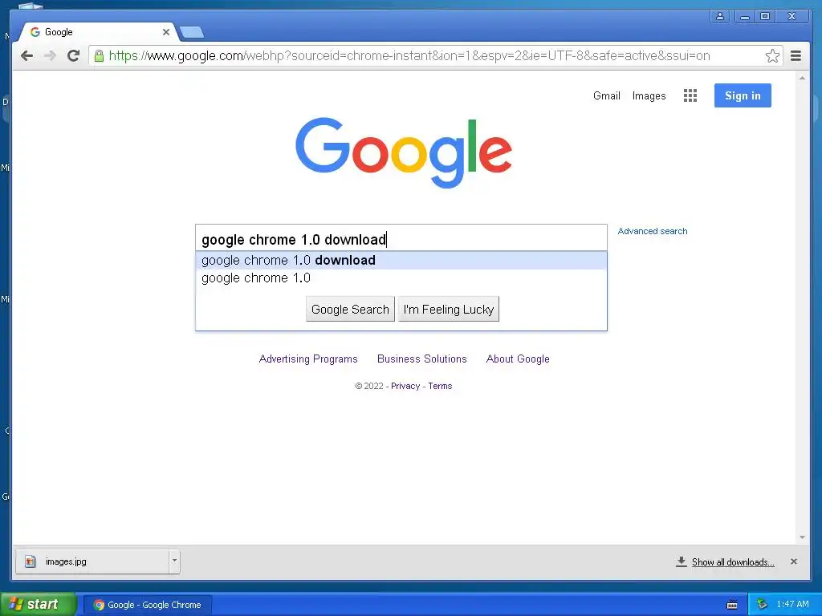Open Gmail link

click(x=607, y=96)
